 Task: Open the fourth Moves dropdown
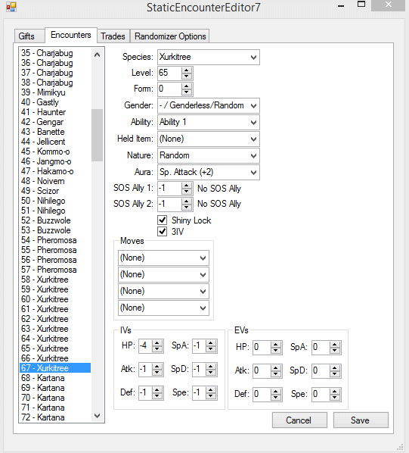point(163,308)
